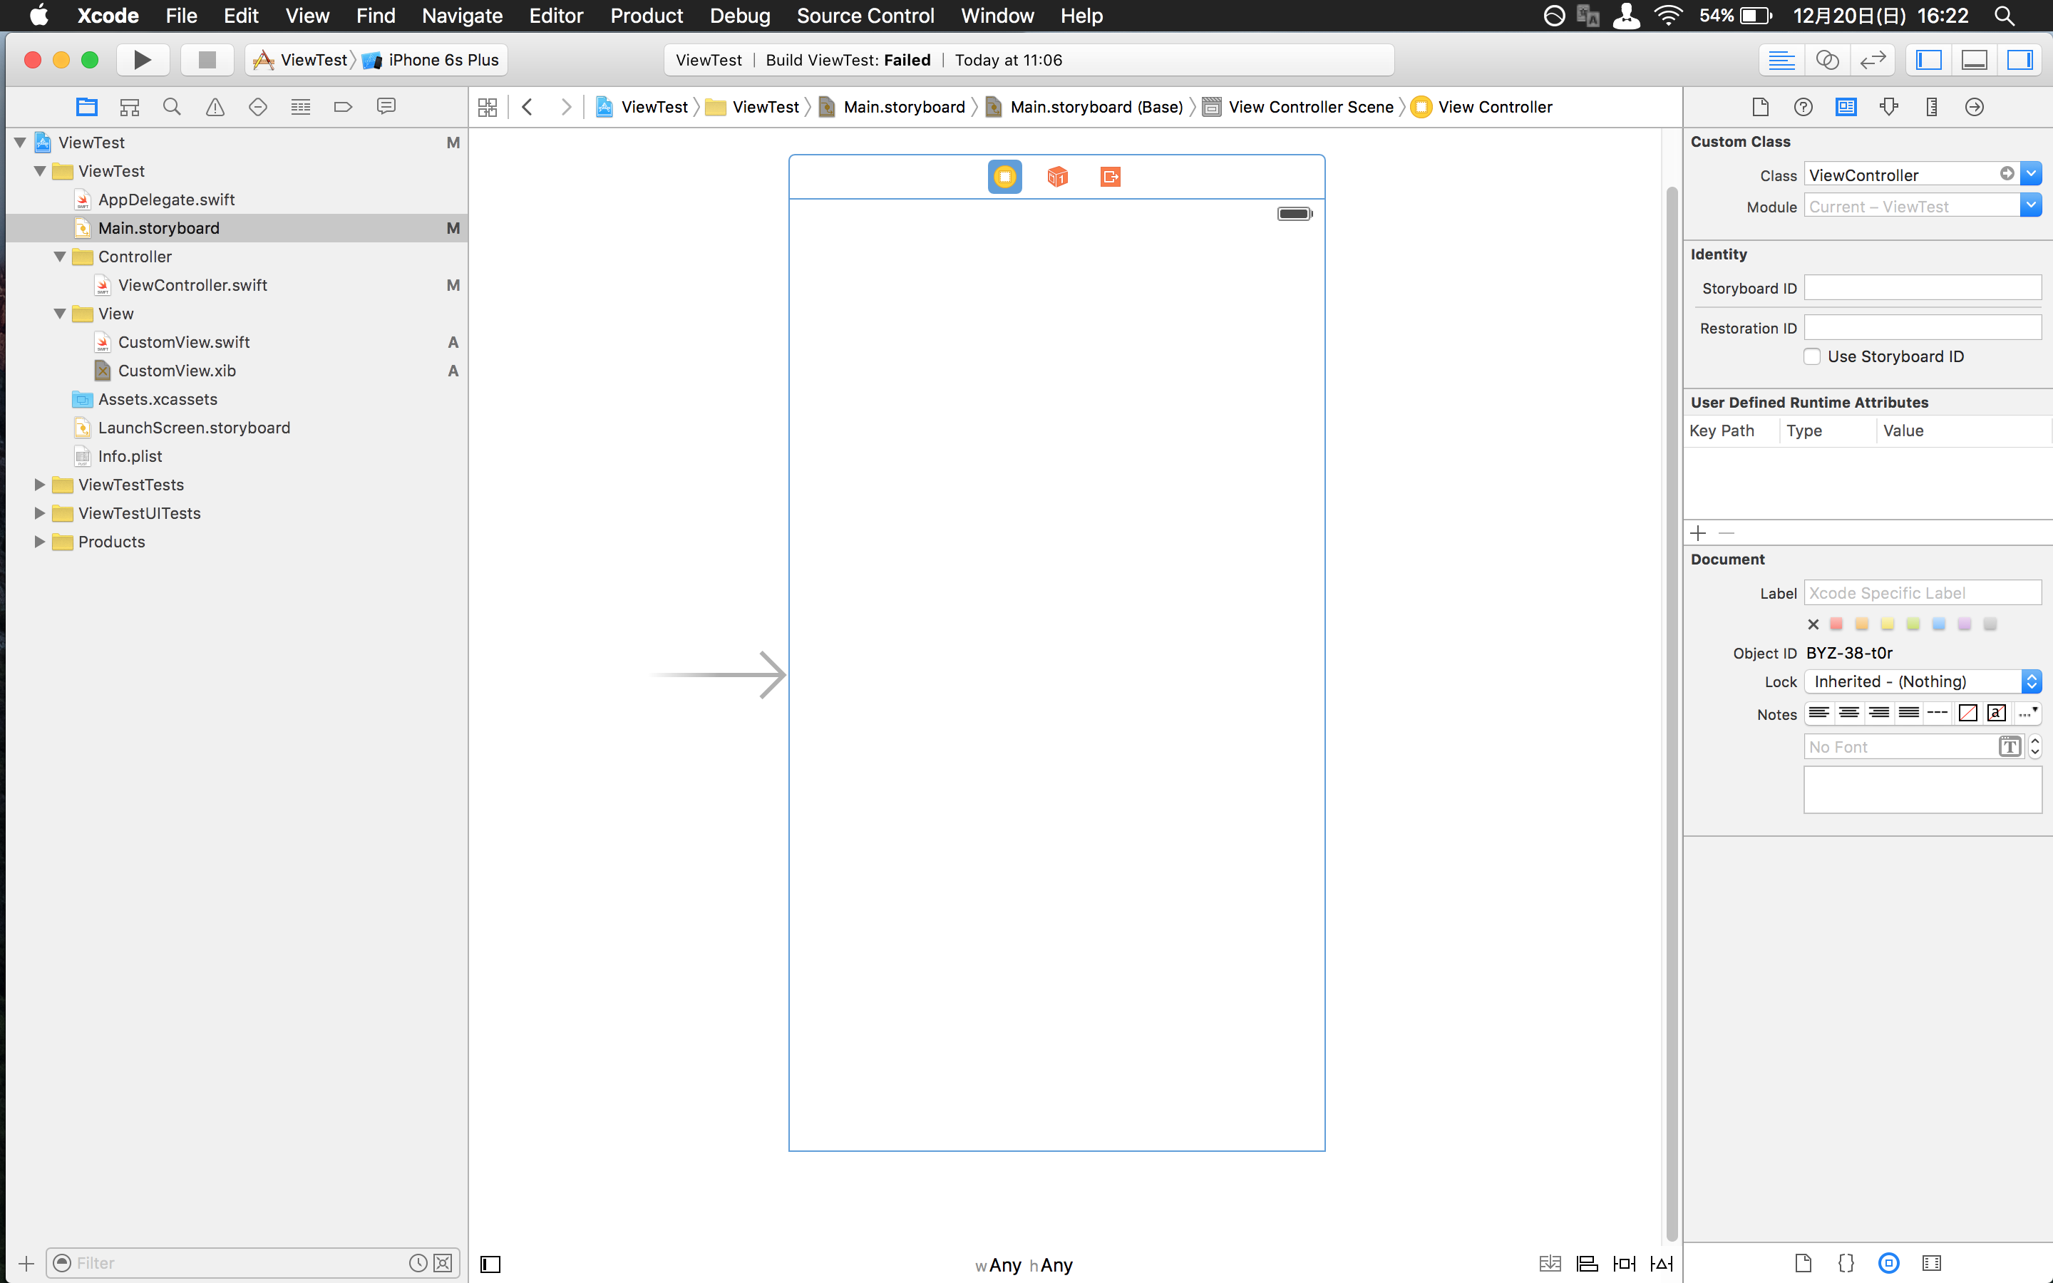Expand the Products folder
The image size is (2053, 1283).
pyautogui.click(x=38, y=542)
